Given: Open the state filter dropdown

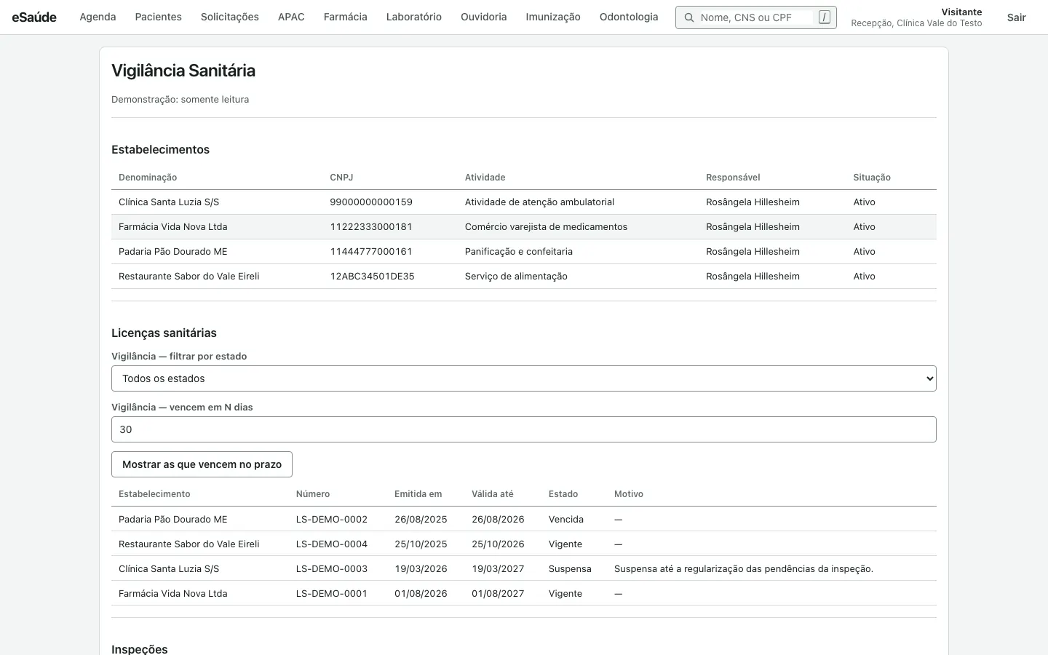Looking at the screenshot, I should [x=524, y=378].
